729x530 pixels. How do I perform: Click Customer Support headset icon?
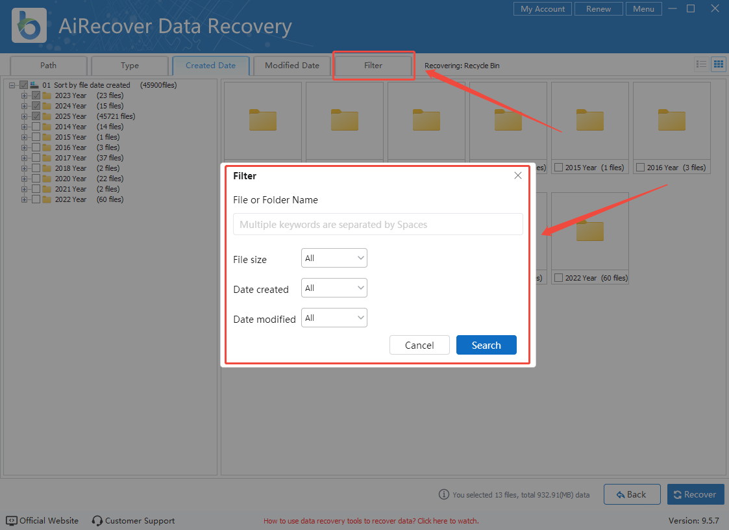point(97,521)
